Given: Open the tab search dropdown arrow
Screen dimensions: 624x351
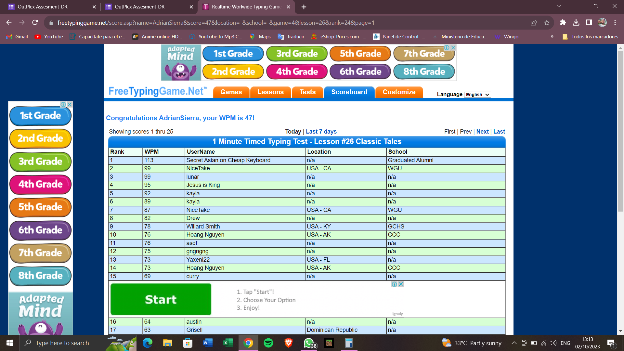Looking at the screenshot, I should pyautogui.click(x=559, y=6).
